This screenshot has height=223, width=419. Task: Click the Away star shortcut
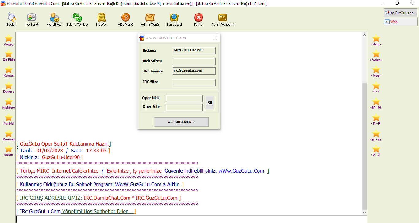9,40
